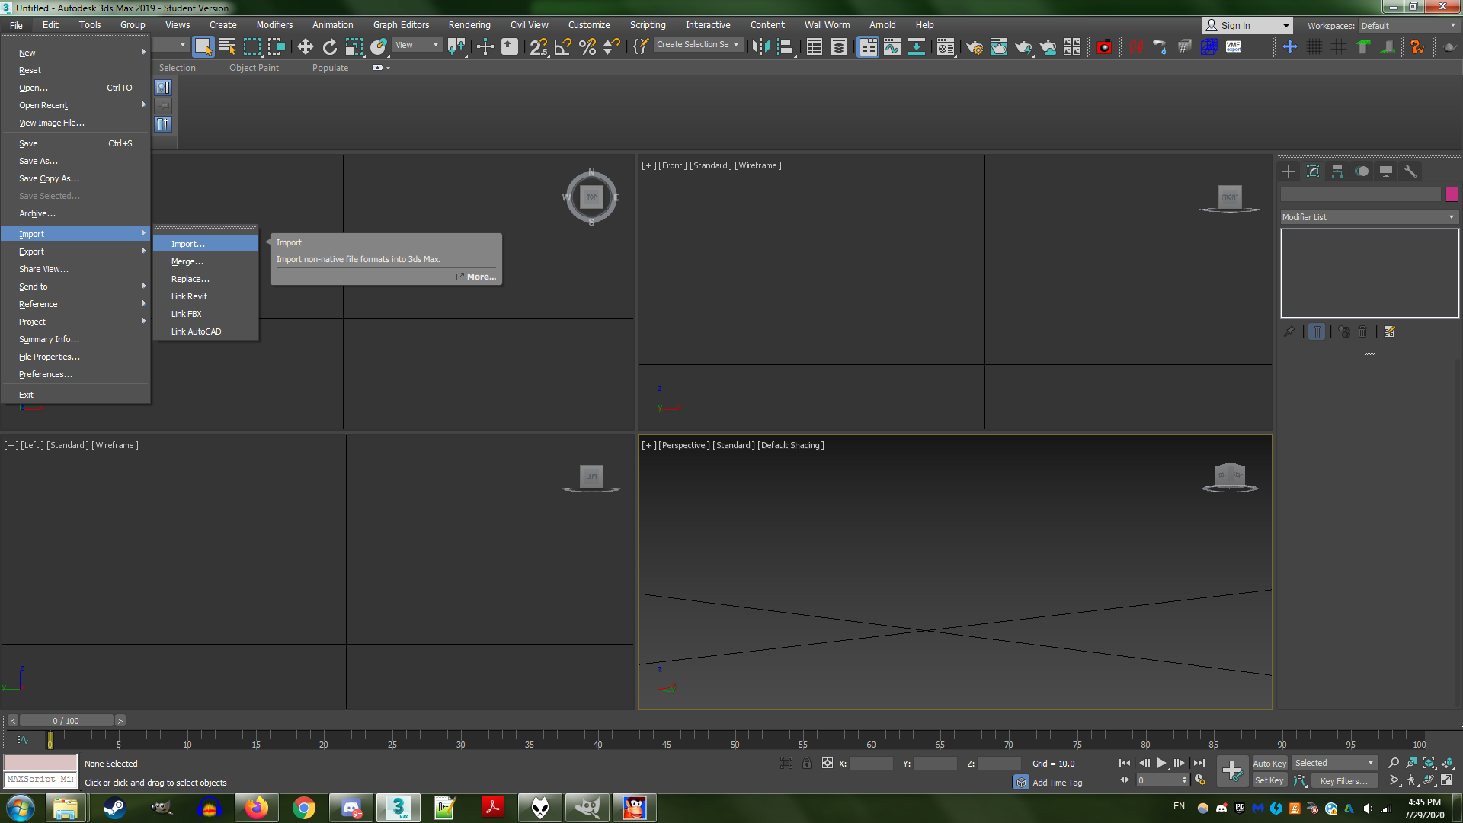Open the Create panel tab
This screenshot has width=1463, height=823.
[x=1289, y=171]
